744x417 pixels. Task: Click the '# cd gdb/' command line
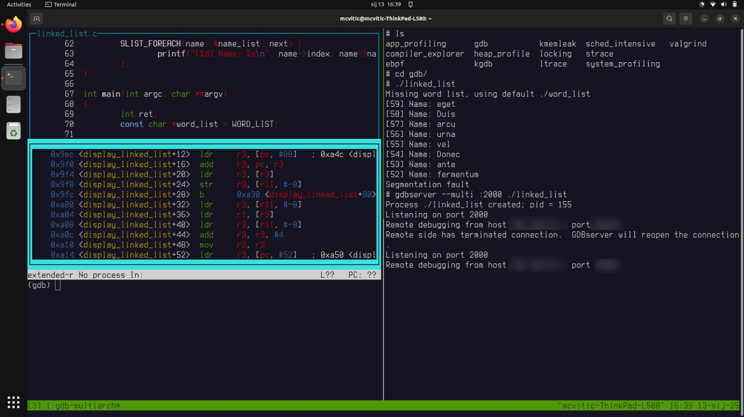(406, 74)
